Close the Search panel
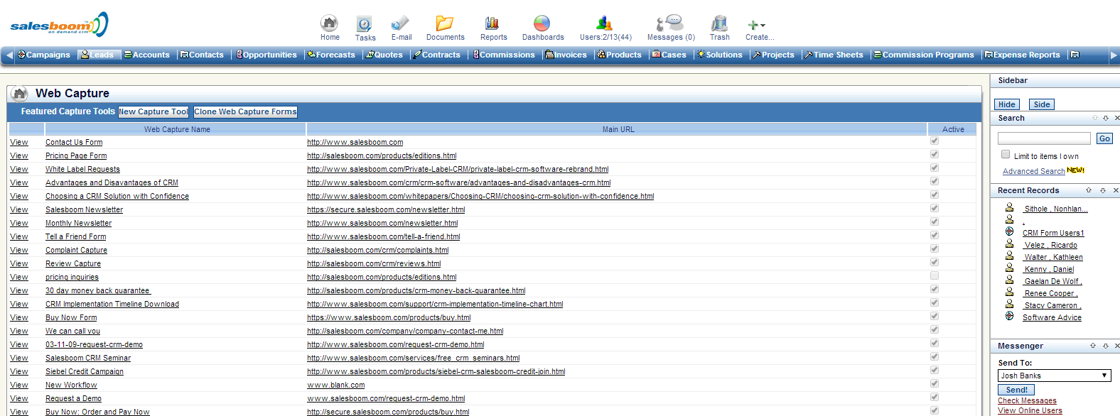The image size is (1120, 416). coord(1116,118)
